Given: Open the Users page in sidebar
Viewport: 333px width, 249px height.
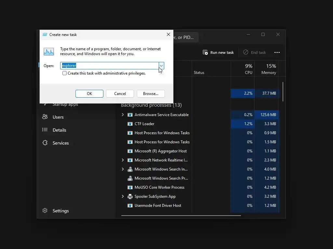Looking at the screenshot, I should (x=58, y=117).
